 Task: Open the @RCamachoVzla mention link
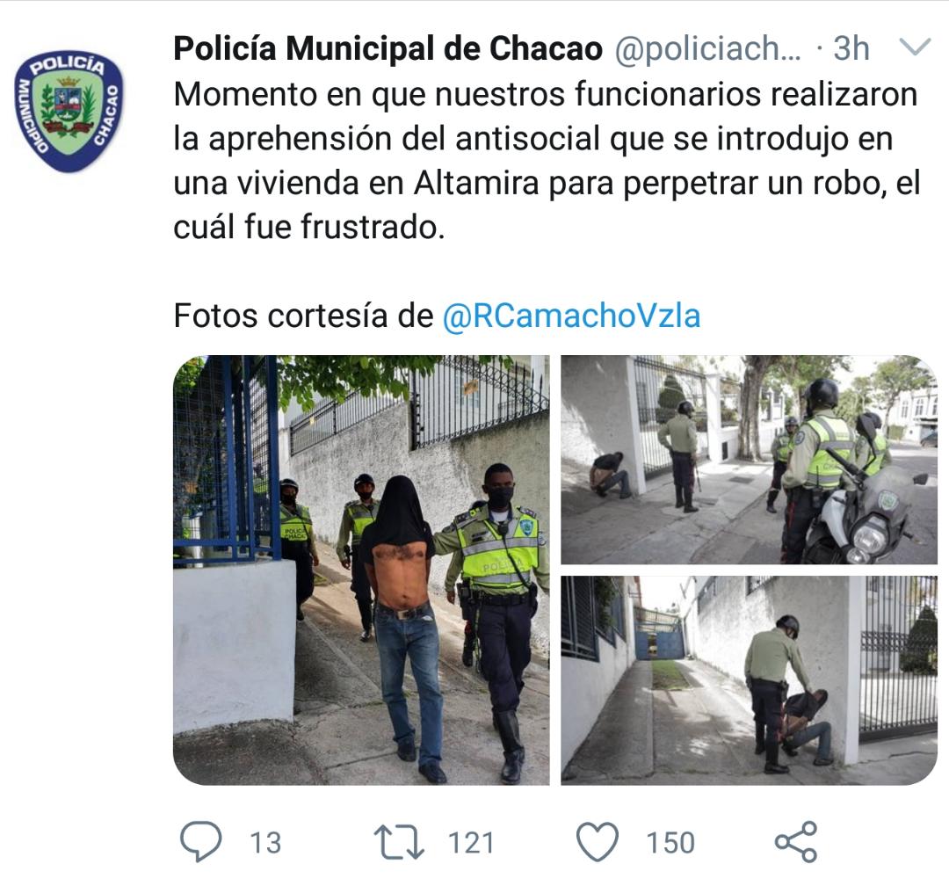tap(571, 316)
